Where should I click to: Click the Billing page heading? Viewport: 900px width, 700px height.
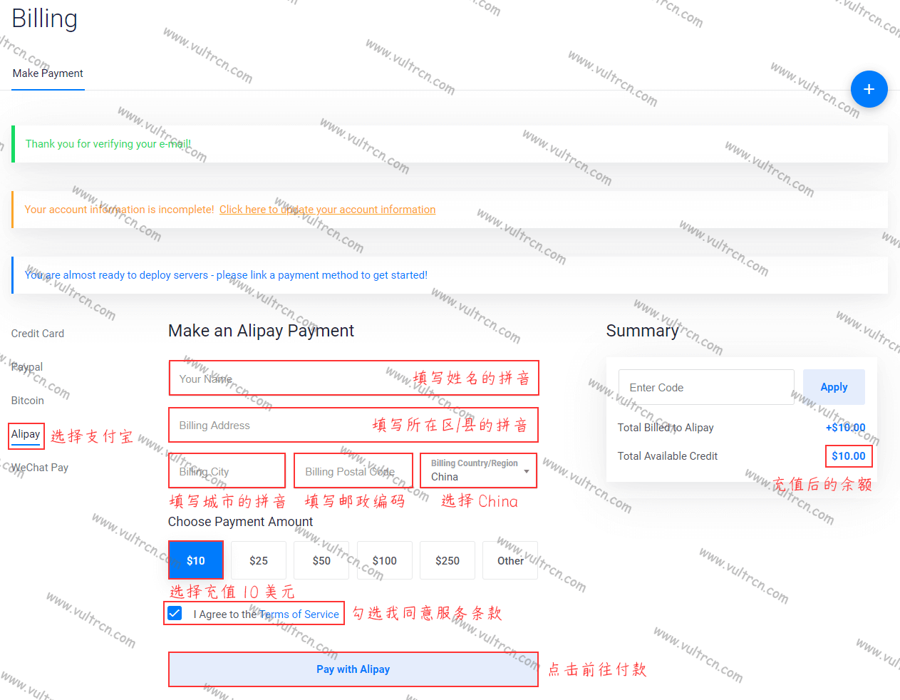tap(45, 19)
